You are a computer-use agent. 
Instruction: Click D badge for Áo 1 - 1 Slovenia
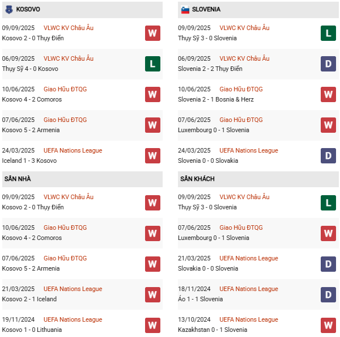(x=328, y=294)
